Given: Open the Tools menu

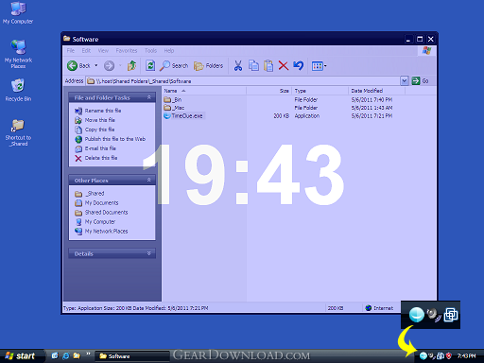Looking at the screenshot, I should click(x=150, y=50).
